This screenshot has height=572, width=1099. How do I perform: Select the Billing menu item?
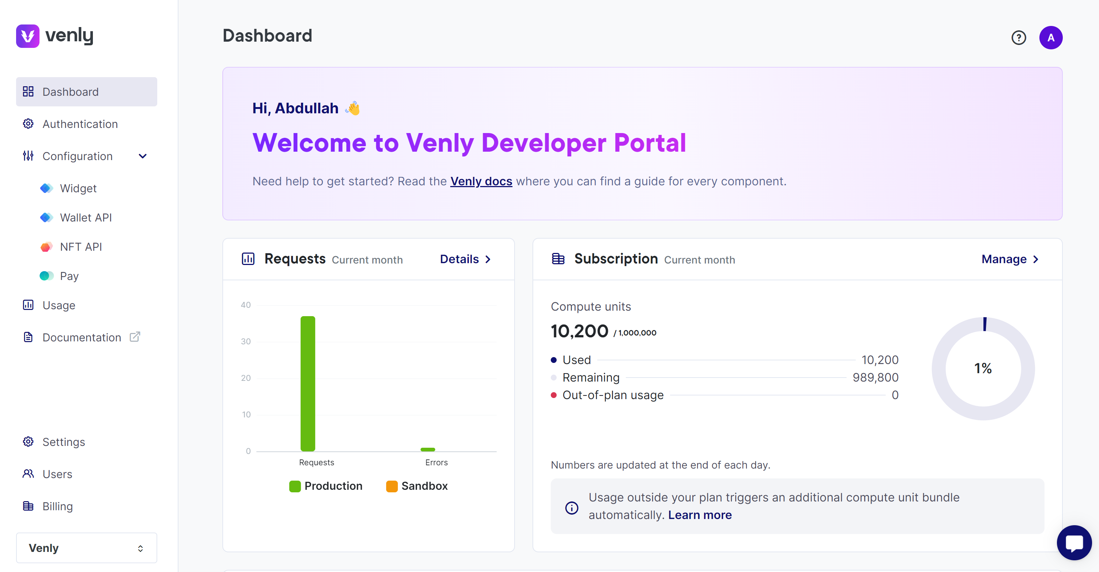tap(57, 506)
